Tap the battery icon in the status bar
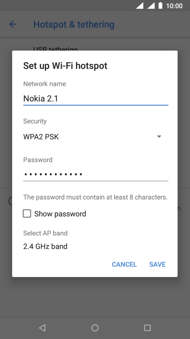 [x=160, y=5]
